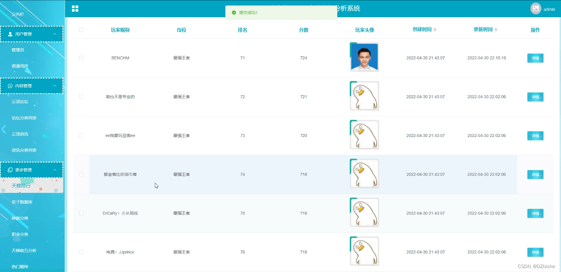Open 论坛分类列表 menu item

pyautogui.click(x=24, y=118)
